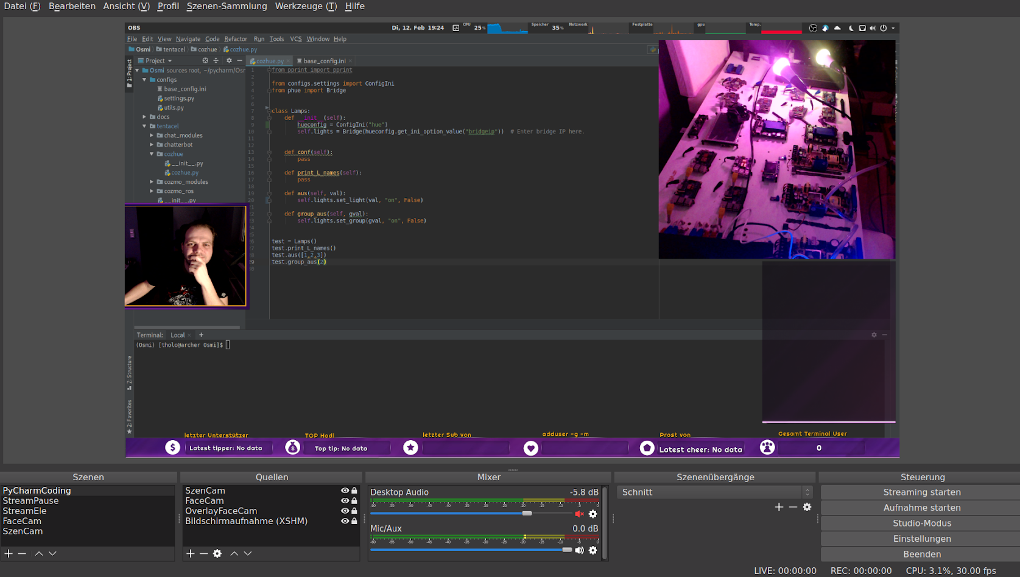The image size is (1020, 577).
Task: Open the Werkzeuge menu
Action: [x=306, y=6]
